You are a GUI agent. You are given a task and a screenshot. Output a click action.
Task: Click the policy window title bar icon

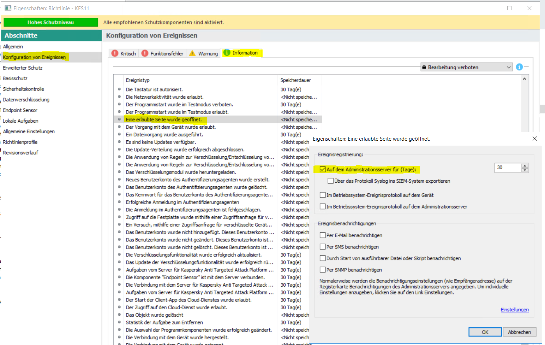(x=8, y=8)
